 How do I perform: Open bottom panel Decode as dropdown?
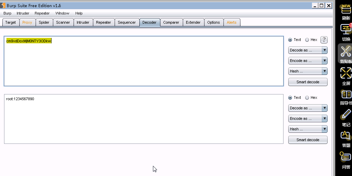tap(308, 108)
